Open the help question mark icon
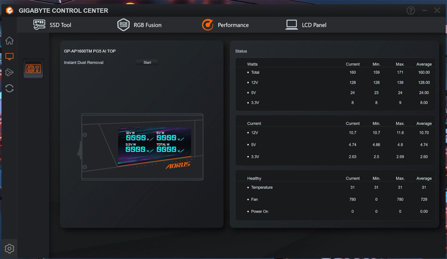447x259 pixels. click(410, 10)
